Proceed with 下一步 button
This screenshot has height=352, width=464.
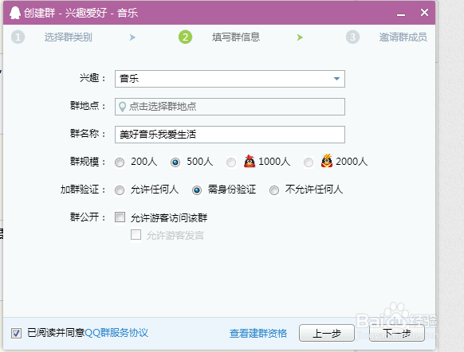coord(397,333)
